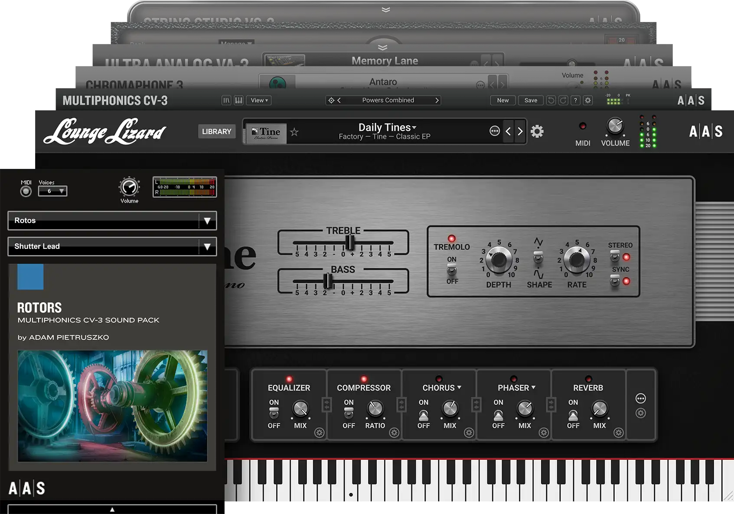The height and width of the screenshot is (514, 734).
Task: Star the Daily Tines preset as favorite
Action: (x=295, y=132)
